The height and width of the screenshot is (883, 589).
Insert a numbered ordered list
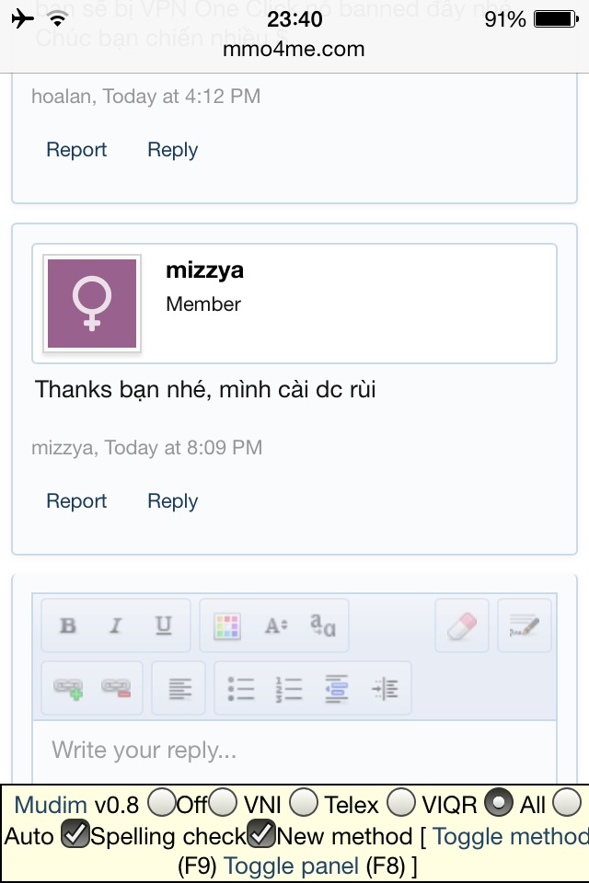click(x=289, y=688)
